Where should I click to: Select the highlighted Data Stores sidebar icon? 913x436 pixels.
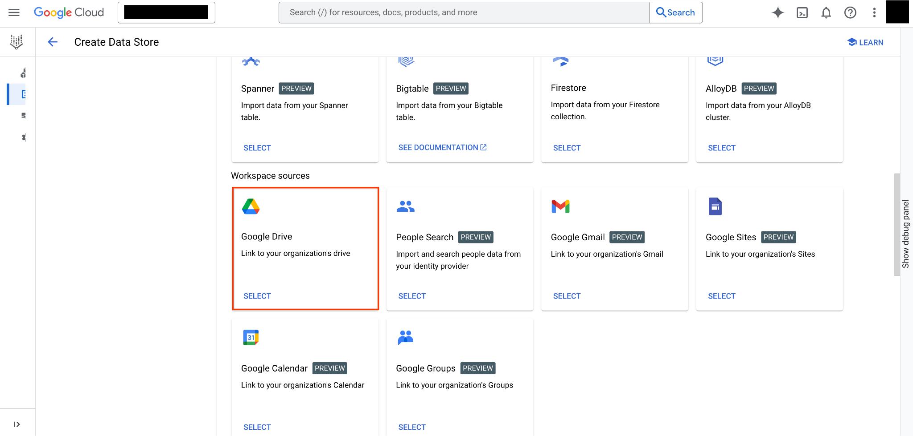23,94
